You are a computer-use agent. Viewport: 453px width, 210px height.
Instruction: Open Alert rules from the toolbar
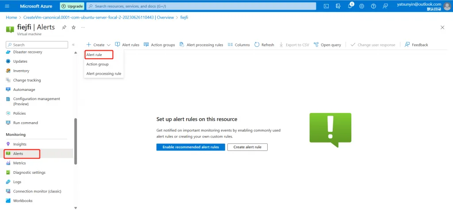tap(127, 45)
